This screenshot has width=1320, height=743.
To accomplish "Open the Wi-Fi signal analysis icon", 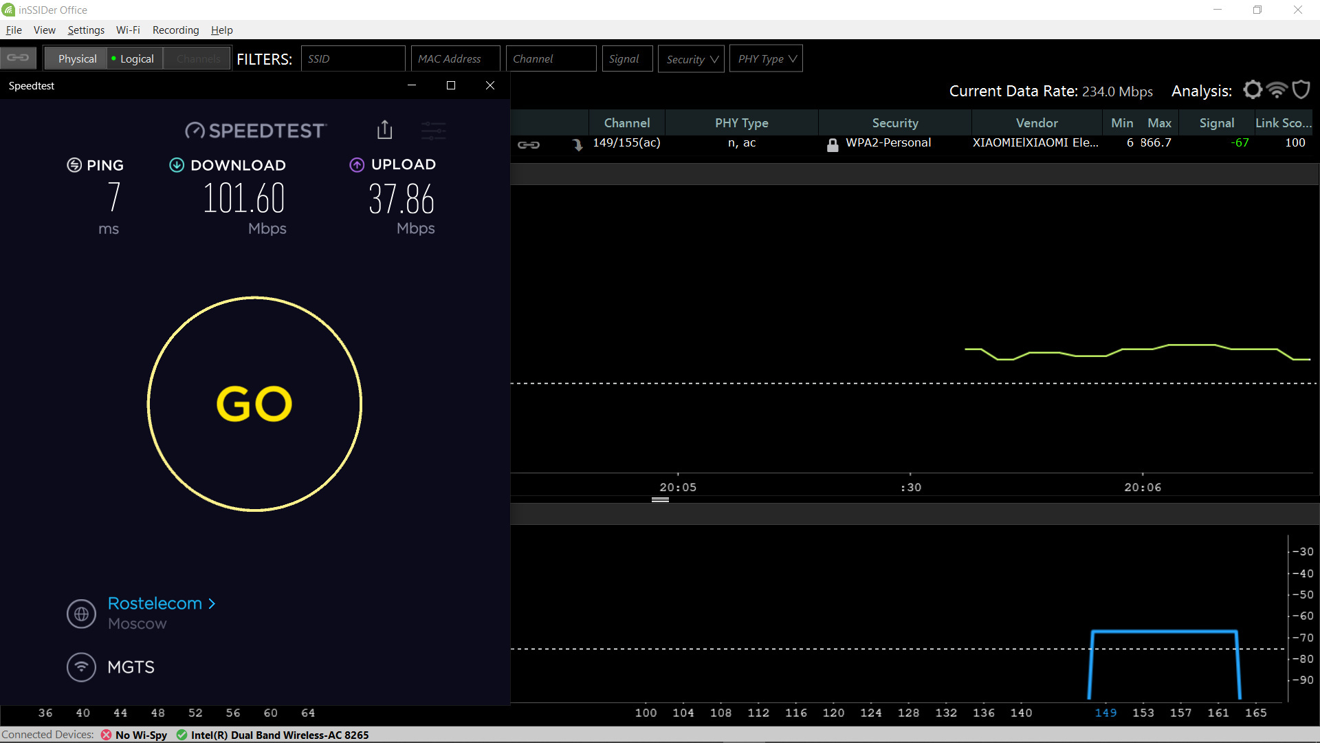I will click(x=1277, y=90).
